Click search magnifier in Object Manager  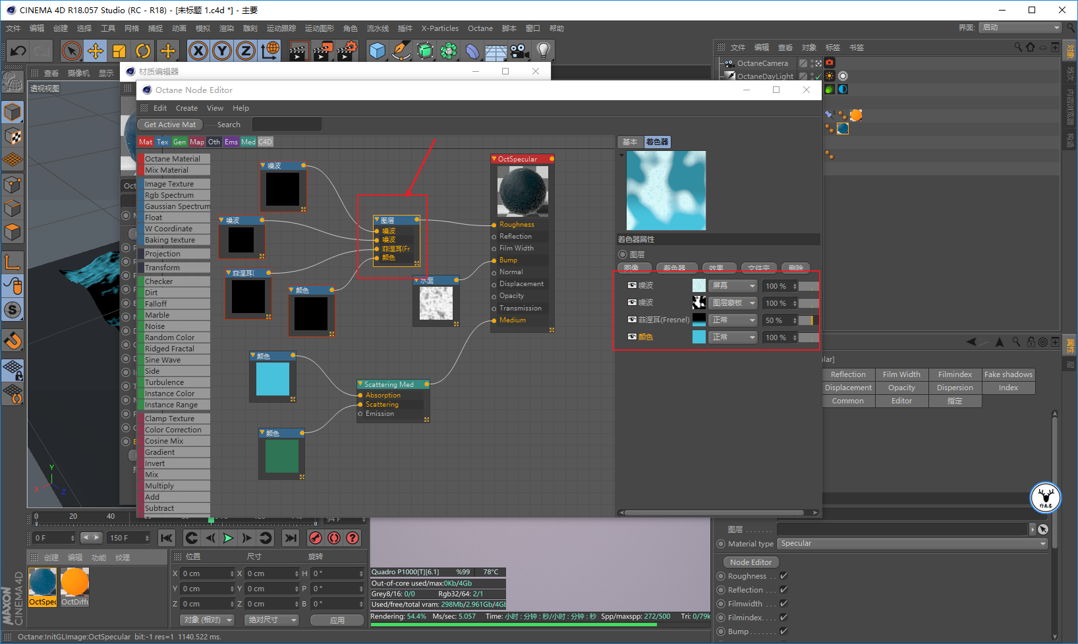coord(1018,47)
